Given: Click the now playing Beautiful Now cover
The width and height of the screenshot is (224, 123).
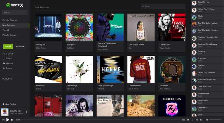Looking at the screenshot, I should (5, 112).
